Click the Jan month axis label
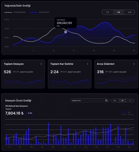This screenshot has width=139, height=152. tap(10, 147)
